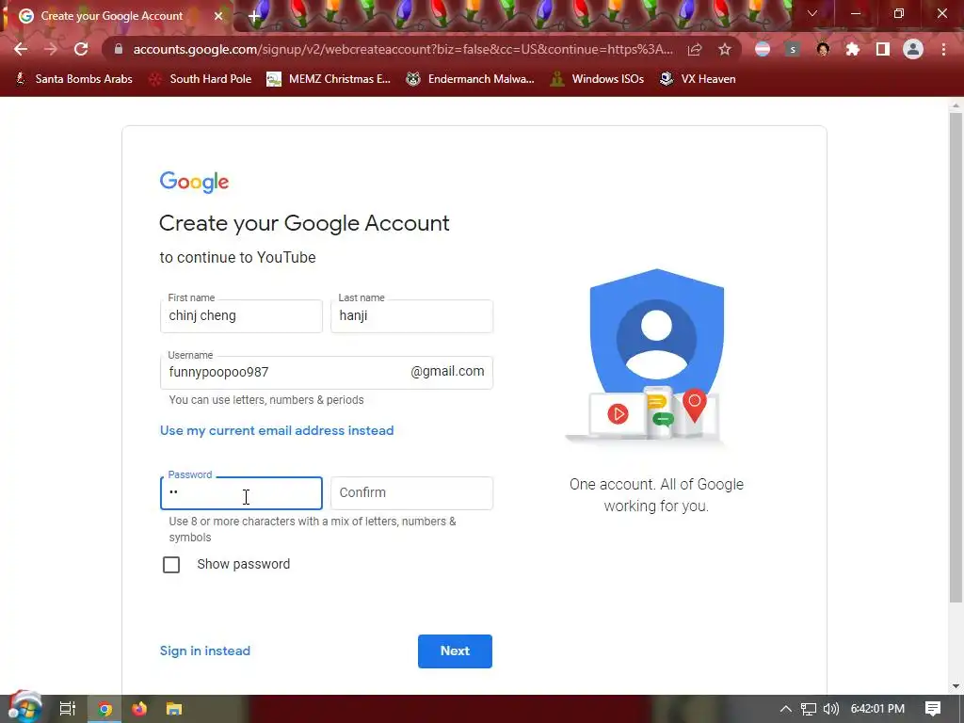Open the MEMZ Christmas bookmark

pos(329,79)
